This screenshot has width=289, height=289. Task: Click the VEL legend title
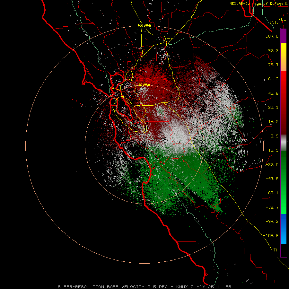click(282, 19)
